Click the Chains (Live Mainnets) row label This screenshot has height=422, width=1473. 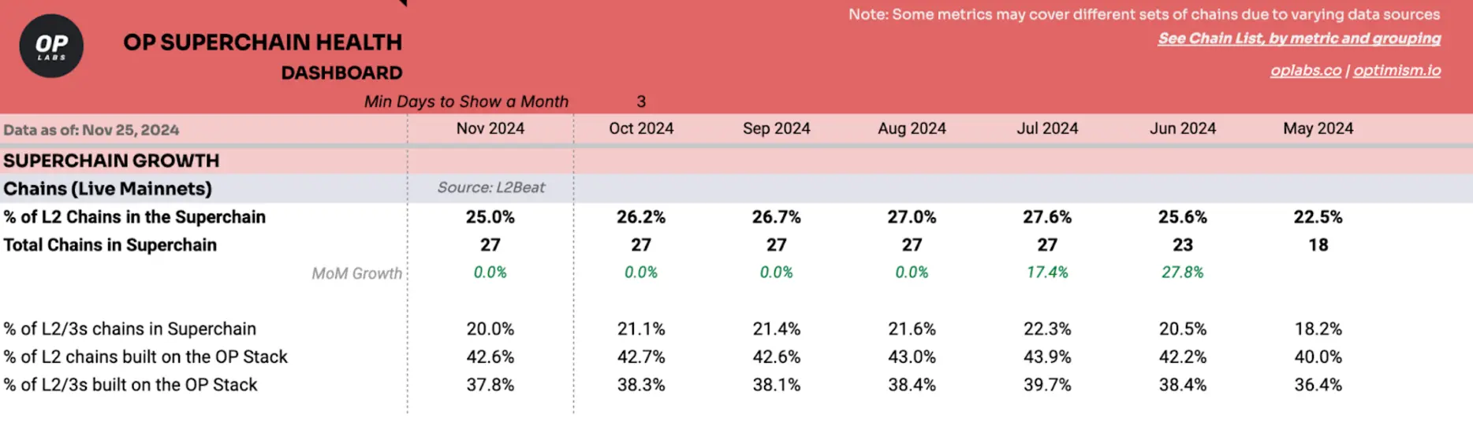coord(107,189)
